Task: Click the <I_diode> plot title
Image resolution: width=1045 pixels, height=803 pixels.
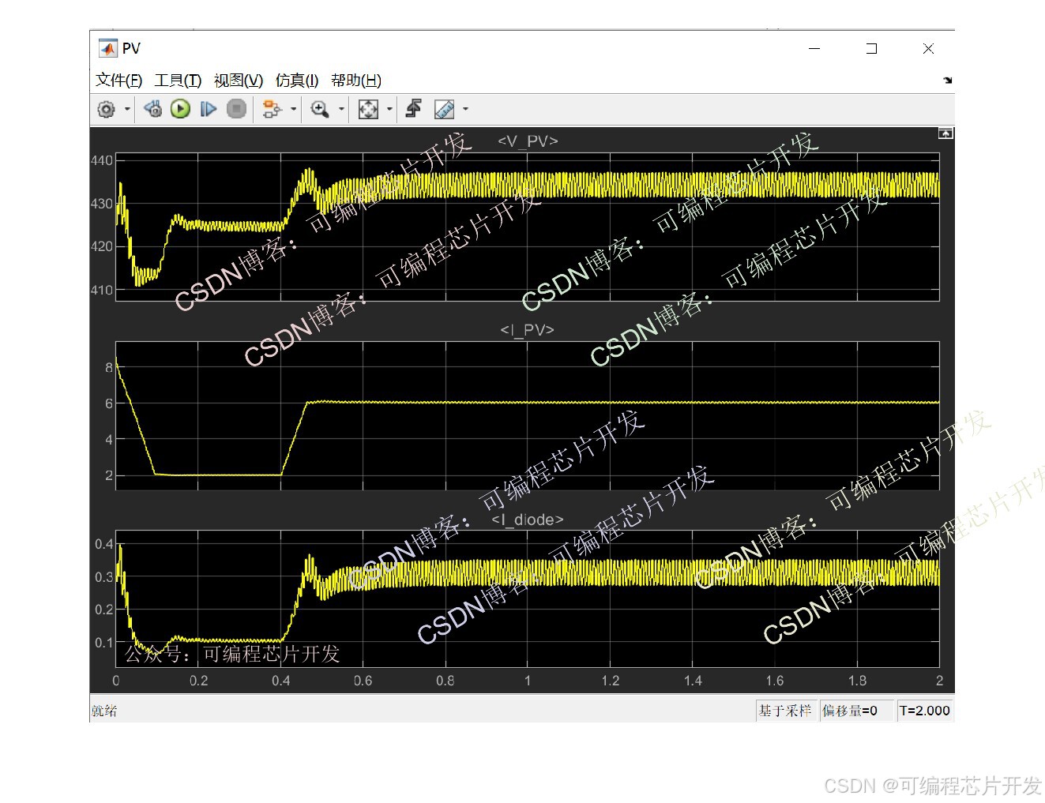Action: (x=528, y=520)
